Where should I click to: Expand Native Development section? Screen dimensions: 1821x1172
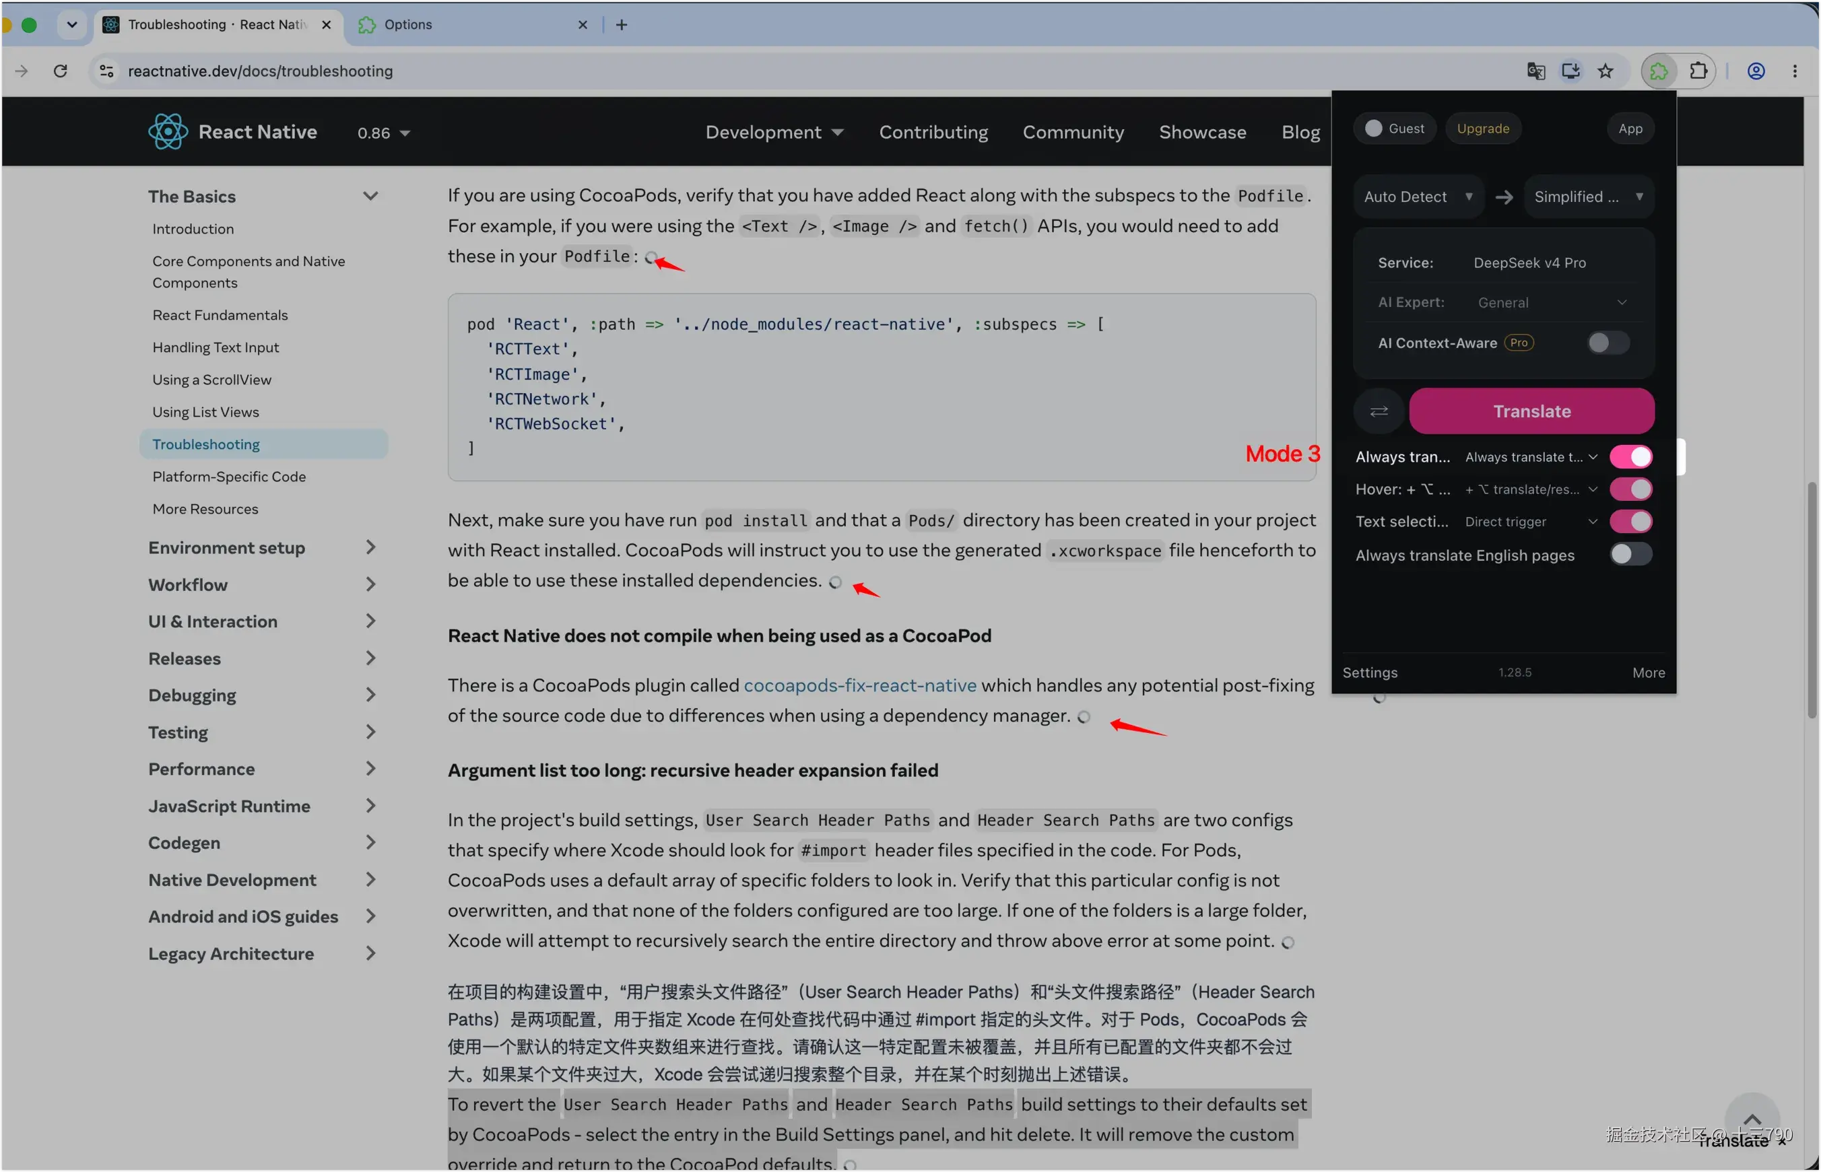coord(262,881)
